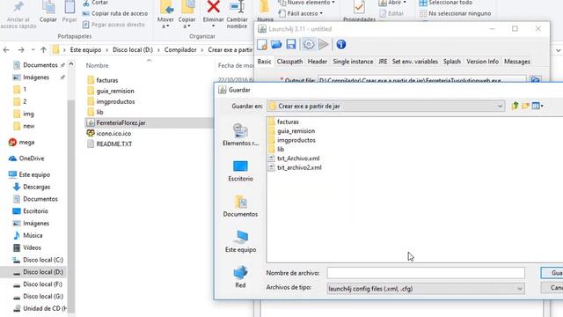Click Explorer up-directory arrow
The width and height of the screenshot is (563, 317).
tap(43, 49)
